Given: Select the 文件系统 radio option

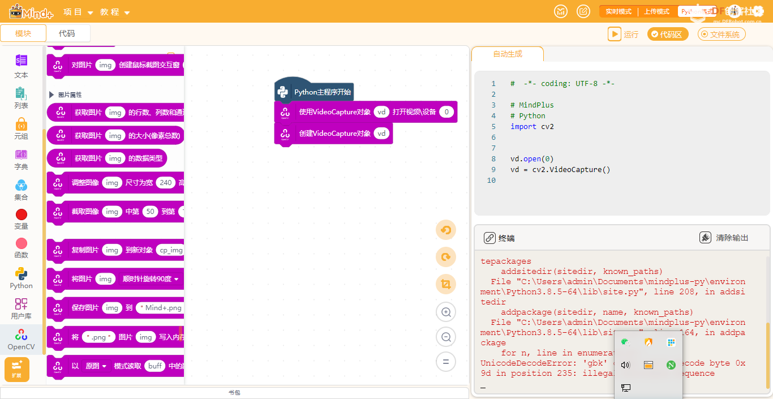Looking at the screenshot, I should tap(722, 35).
